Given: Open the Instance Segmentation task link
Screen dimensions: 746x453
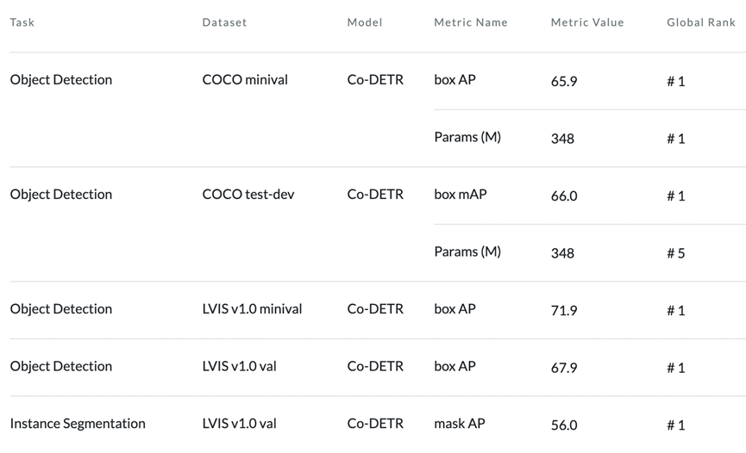Looking at the screenshot, I should point(78,424).
